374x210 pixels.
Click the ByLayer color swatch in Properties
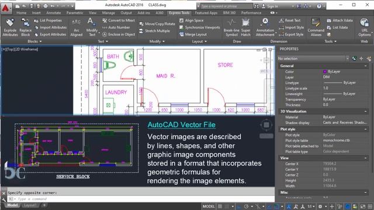325,71
